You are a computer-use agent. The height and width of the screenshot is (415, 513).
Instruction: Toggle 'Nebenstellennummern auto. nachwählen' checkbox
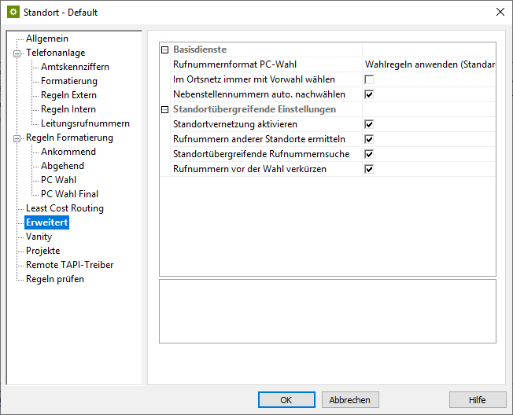click(x=368, y=94)
